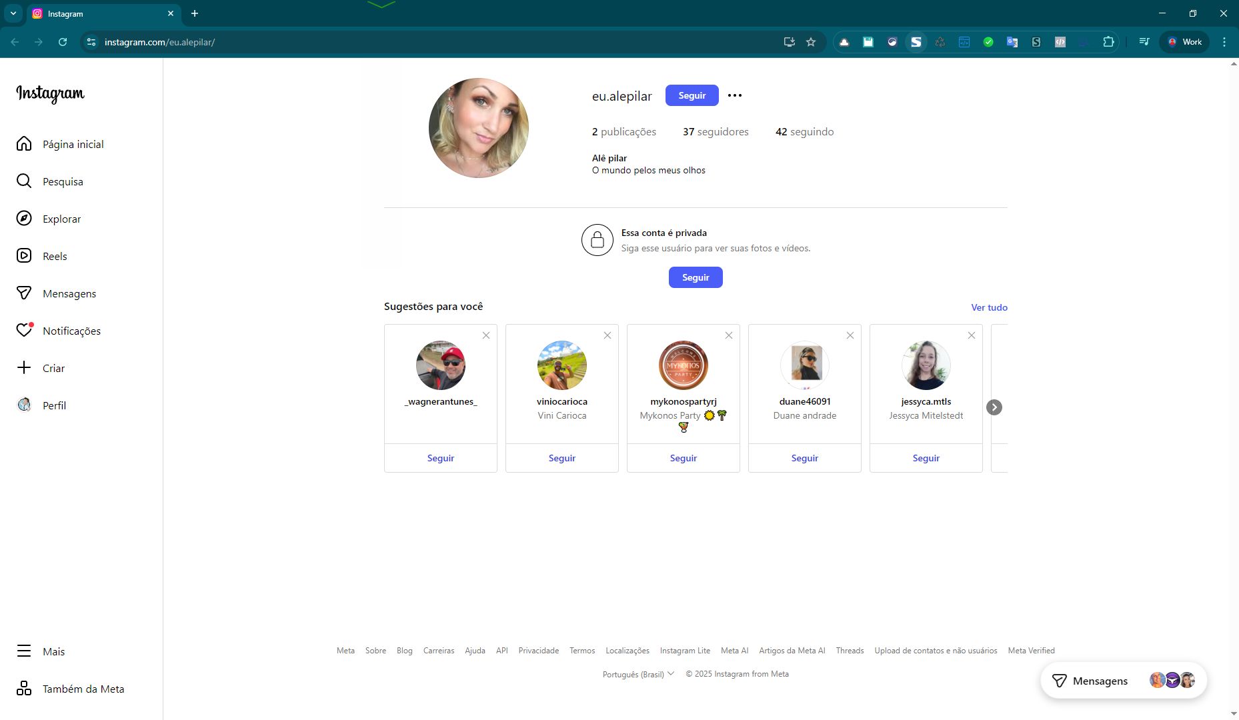
Task: Open the install app icon in address bar
Action: pyautogui.click(x=790, y=42)
